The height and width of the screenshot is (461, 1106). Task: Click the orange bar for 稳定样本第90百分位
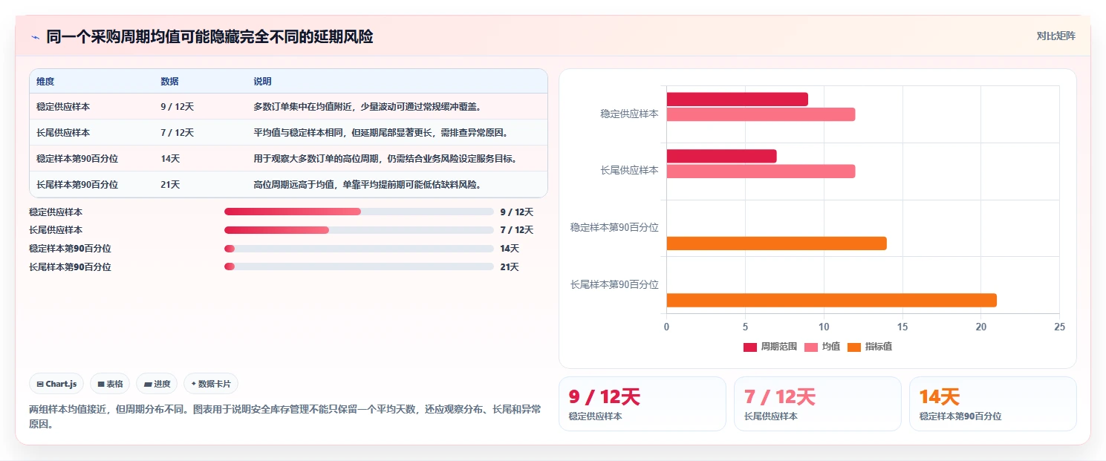click(x=776, y=243)
